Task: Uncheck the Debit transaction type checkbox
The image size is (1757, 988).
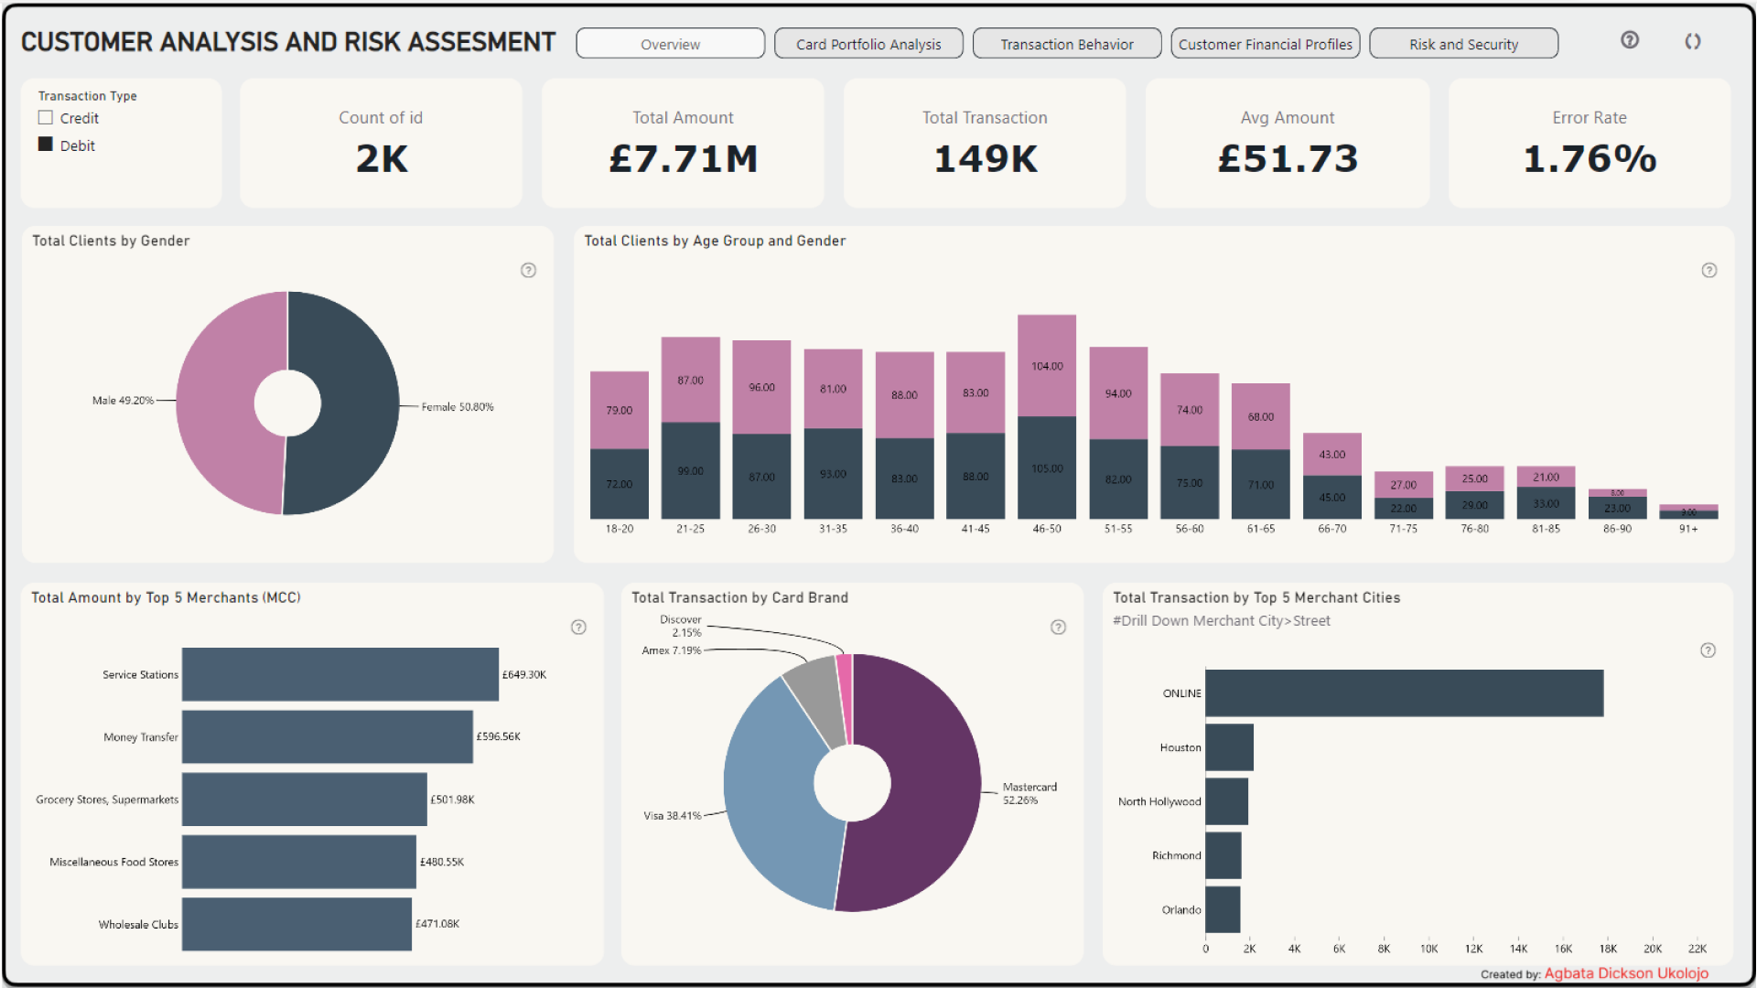Action: (x=46, y=145)
